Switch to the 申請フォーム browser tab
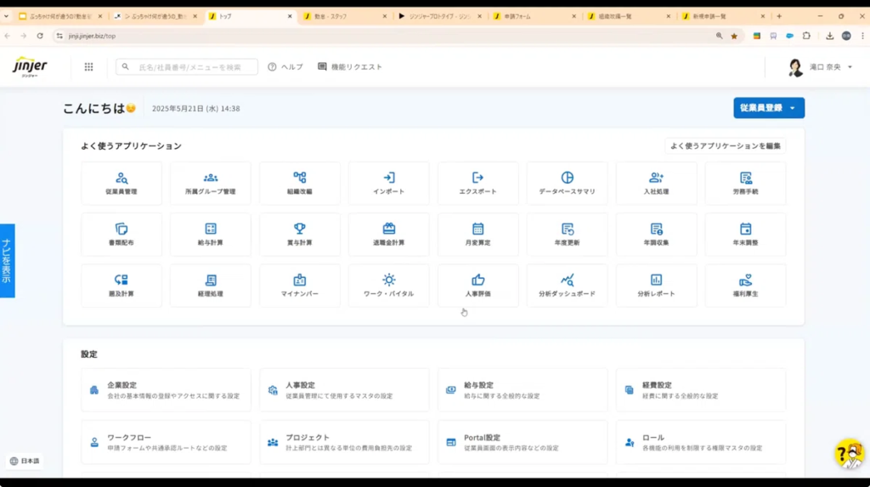The width and height of the screenshot is (870, 487). pyautogui.click(x=534, y=16)
